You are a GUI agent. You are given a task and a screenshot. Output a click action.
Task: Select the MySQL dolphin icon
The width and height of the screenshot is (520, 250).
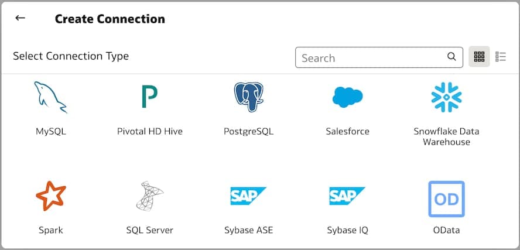pos(50,97)
